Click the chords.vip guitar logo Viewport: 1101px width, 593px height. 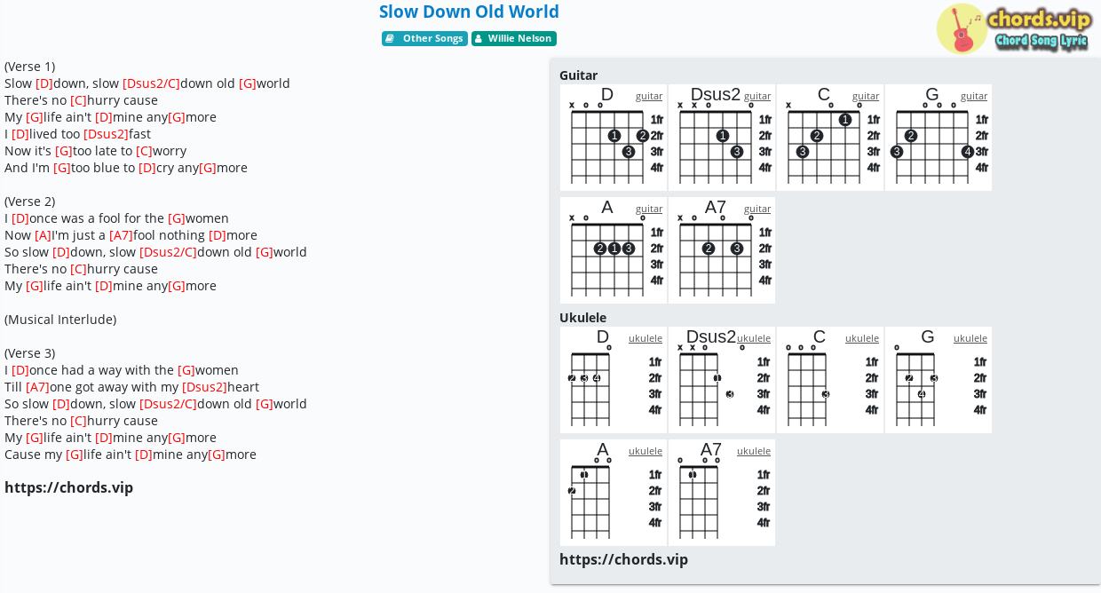coord(1013,28)
